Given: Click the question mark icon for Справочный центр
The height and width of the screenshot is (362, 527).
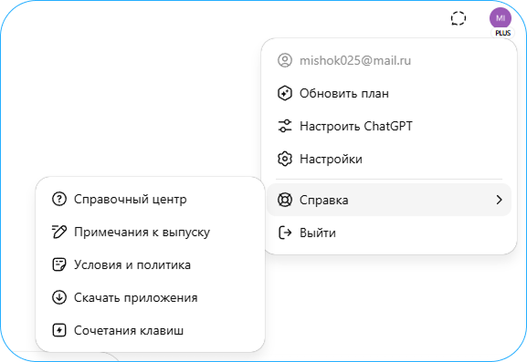Looking at the screenshot, I should click(59, 199).
